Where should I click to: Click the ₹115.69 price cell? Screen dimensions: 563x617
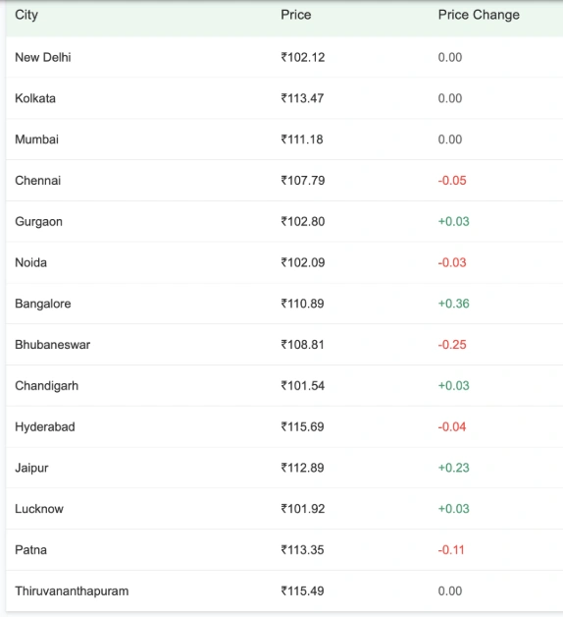click(302, 427)
